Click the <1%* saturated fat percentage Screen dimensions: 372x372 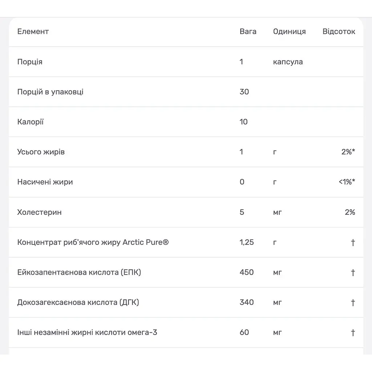click(347, 182)
